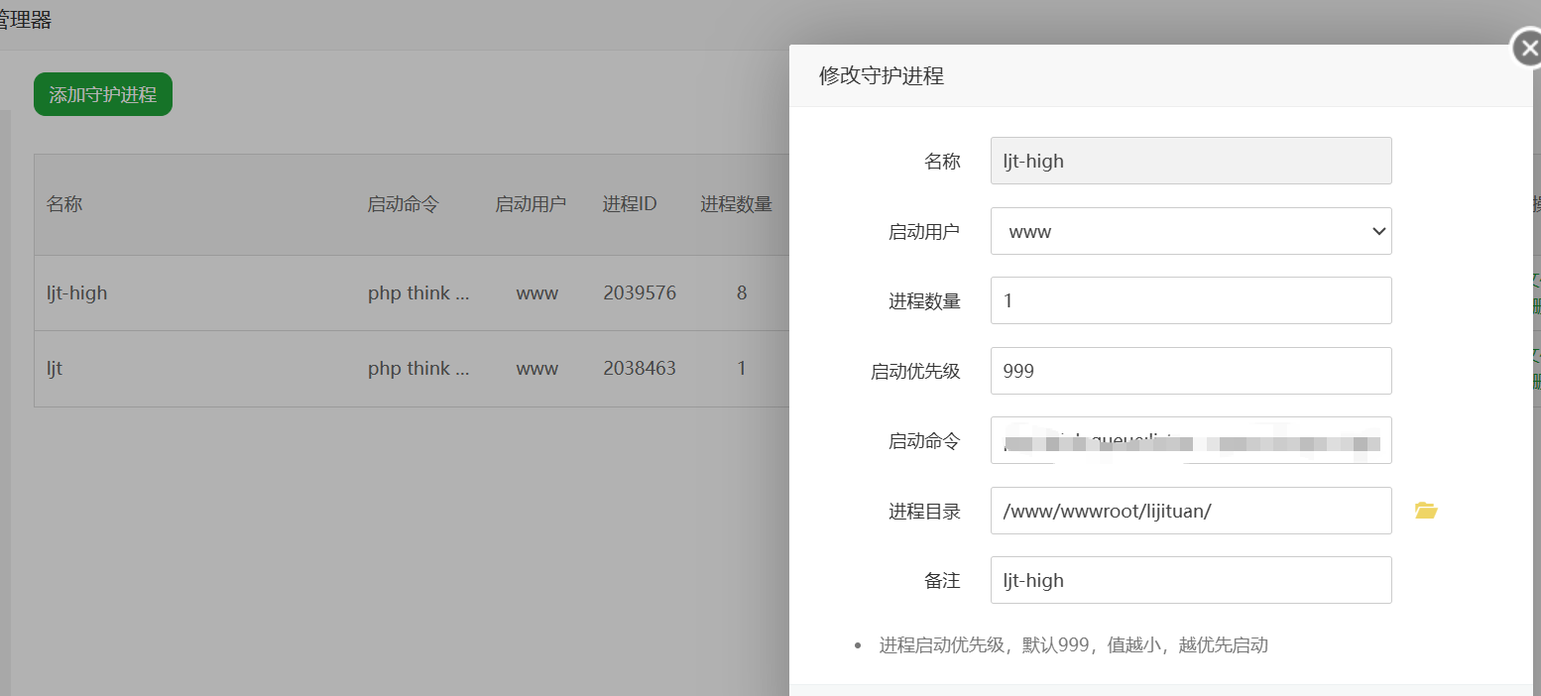Viewport: 1541px width, 696px height.
Task: Open folder browser for 进程目录
Action: click(x=1426, y=511)
